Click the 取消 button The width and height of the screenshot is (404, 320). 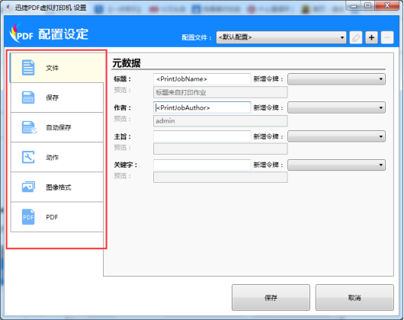354,298
